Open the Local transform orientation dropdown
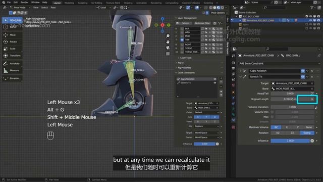The height and width of the screenshot is (182, 323). coord(103,8)
